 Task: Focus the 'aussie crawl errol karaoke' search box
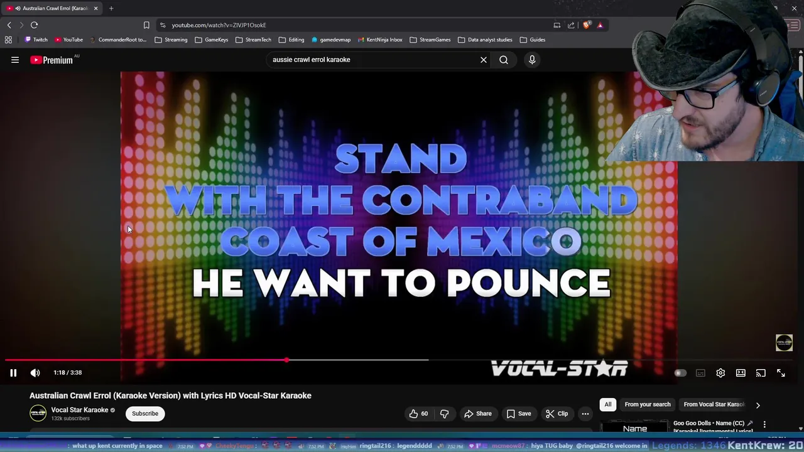click(374, 60)
